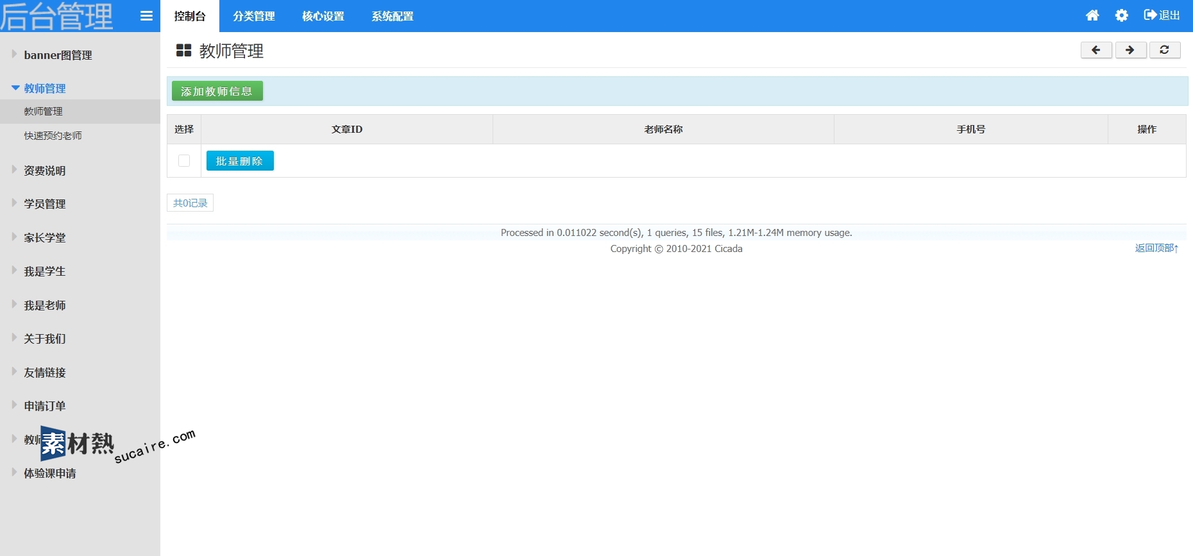The height and width of the screenshot is (556, 1193).
Task: Click the 文章ID column header
Action: pos(347,130)
